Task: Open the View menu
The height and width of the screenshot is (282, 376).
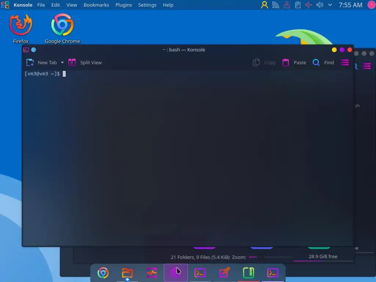Action: 72,5
